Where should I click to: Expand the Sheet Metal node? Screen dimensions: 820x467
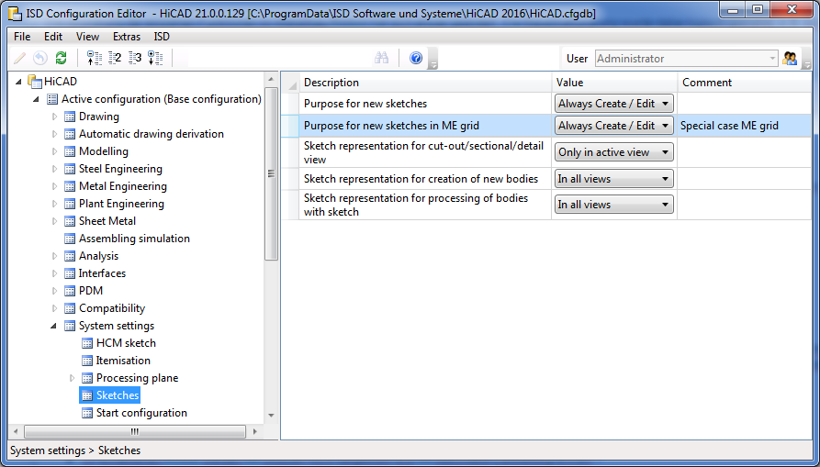coord(54,221)
